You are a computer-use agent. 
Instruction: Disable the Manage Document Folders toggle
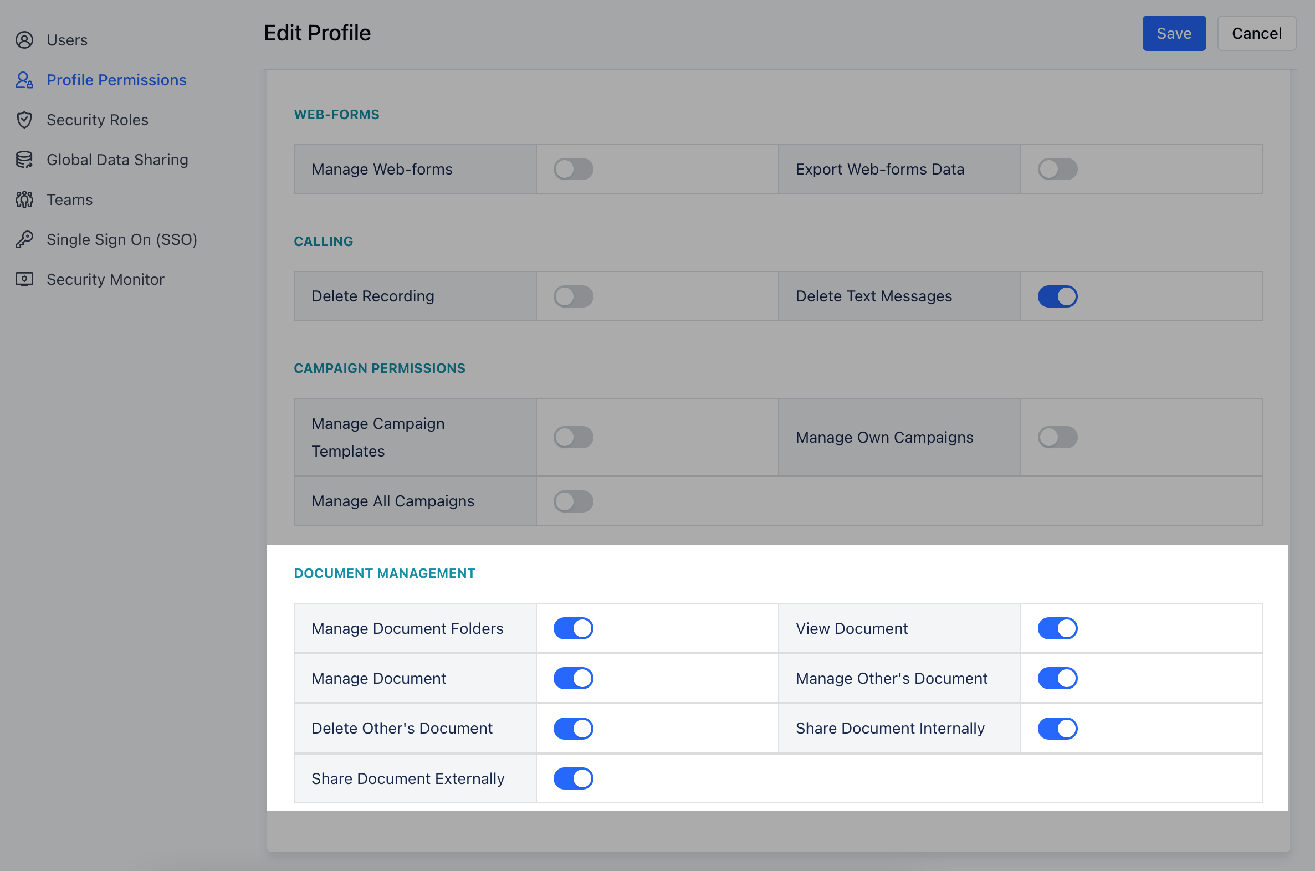click(x=574, y=628)
